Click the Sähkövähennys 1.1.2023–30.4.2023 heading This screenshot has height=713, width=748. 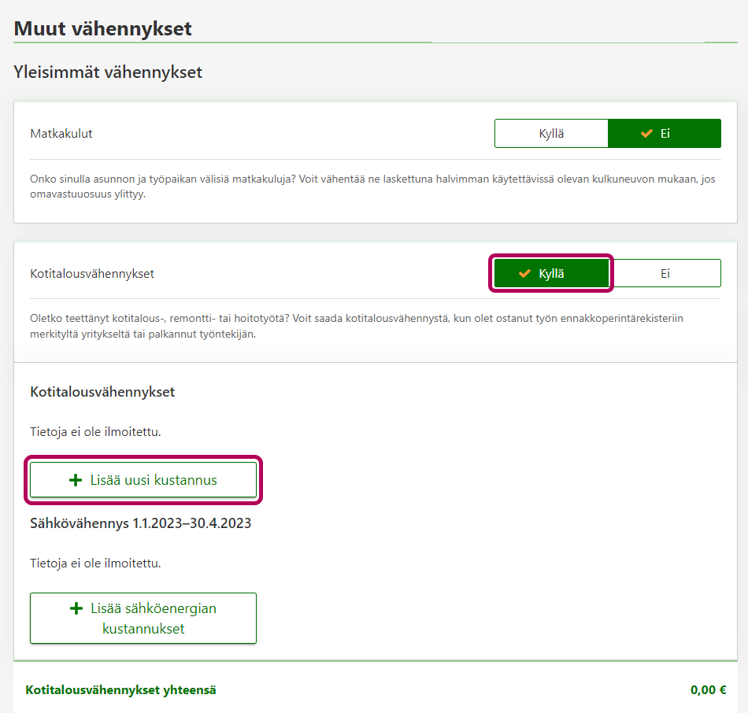140,523
